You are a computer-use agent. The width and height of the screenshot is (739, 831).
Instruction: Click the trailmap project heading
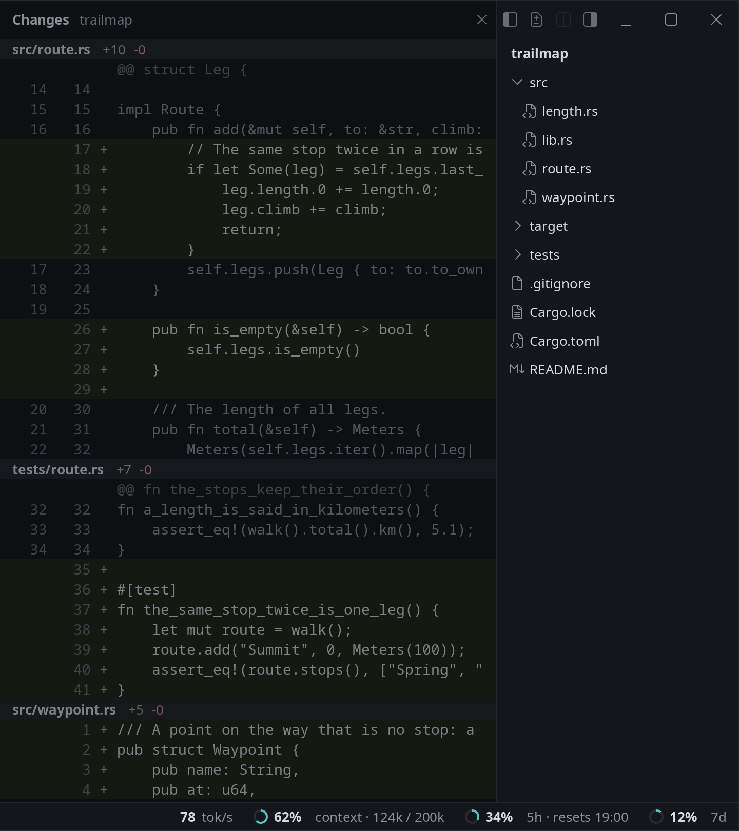[539, 54]
